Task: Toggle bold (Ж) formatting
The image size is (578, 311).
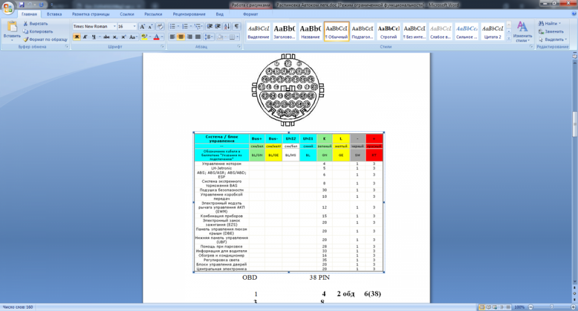Action: pos(77,37)
